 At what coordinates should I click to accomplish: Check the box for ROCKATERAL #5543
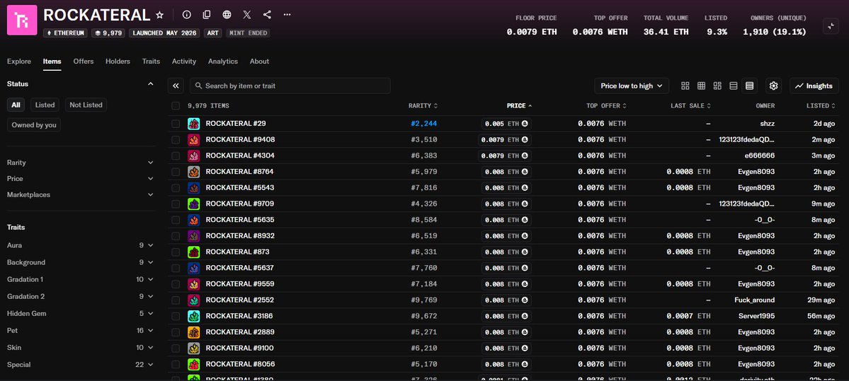point(176,188)
